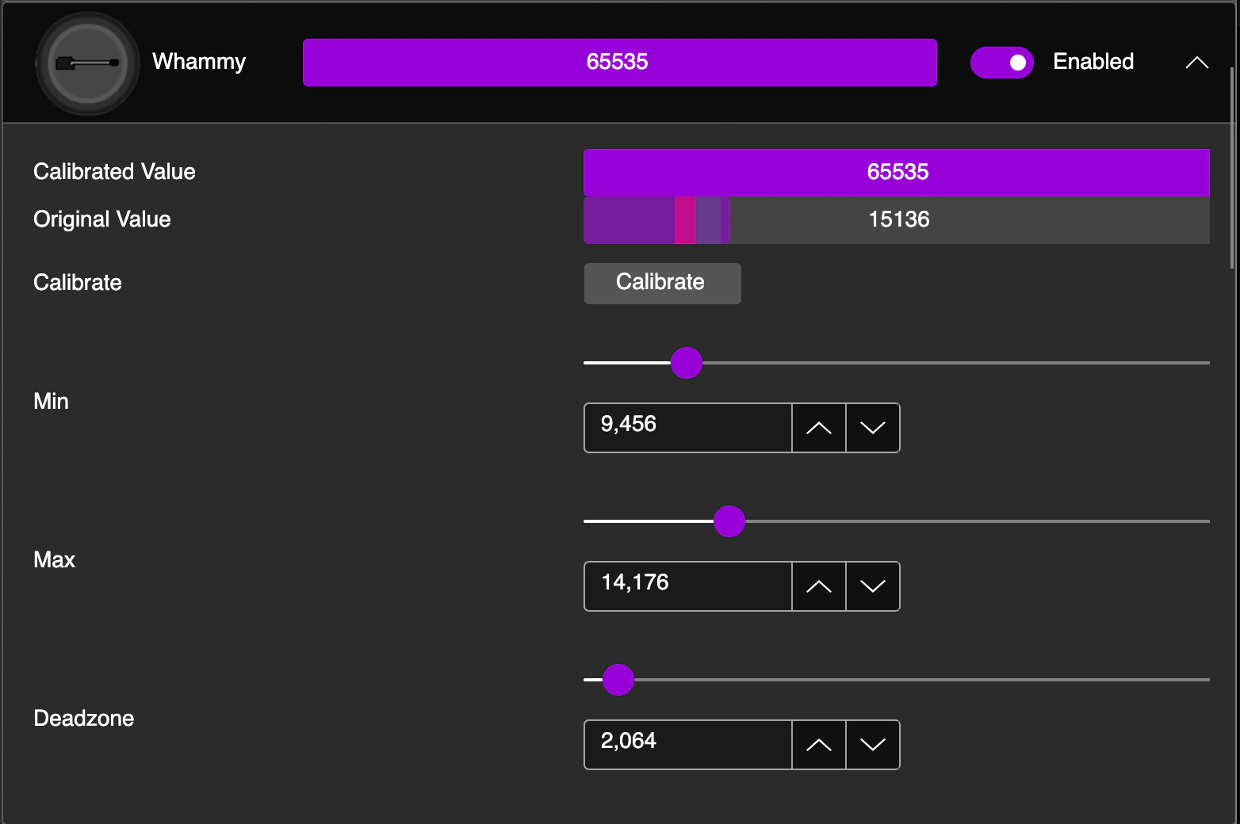Click the Original Value label
This screenshot has width=1240, height=824.
pos(102,219)
